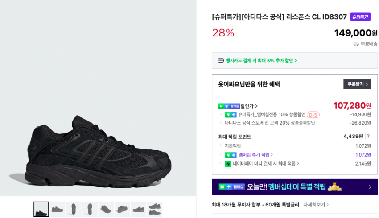Click the gold coins icon on membership banner
Image resolution: width=379 pixels, height=218 pixels.
[334, 187]
